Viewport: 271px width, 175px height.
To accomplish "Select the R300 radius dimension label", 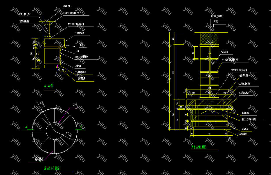I will tap(69, 134).
